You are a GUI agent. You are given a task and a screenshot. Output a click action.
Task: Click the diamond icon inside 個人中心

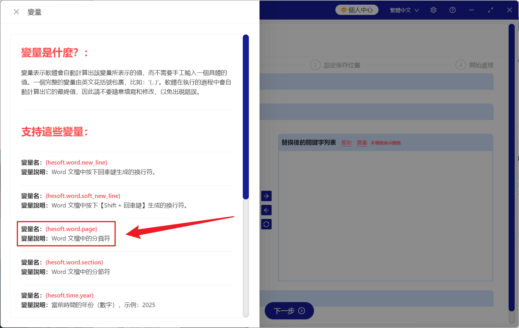pyautogui.click(x=344, y=9)
